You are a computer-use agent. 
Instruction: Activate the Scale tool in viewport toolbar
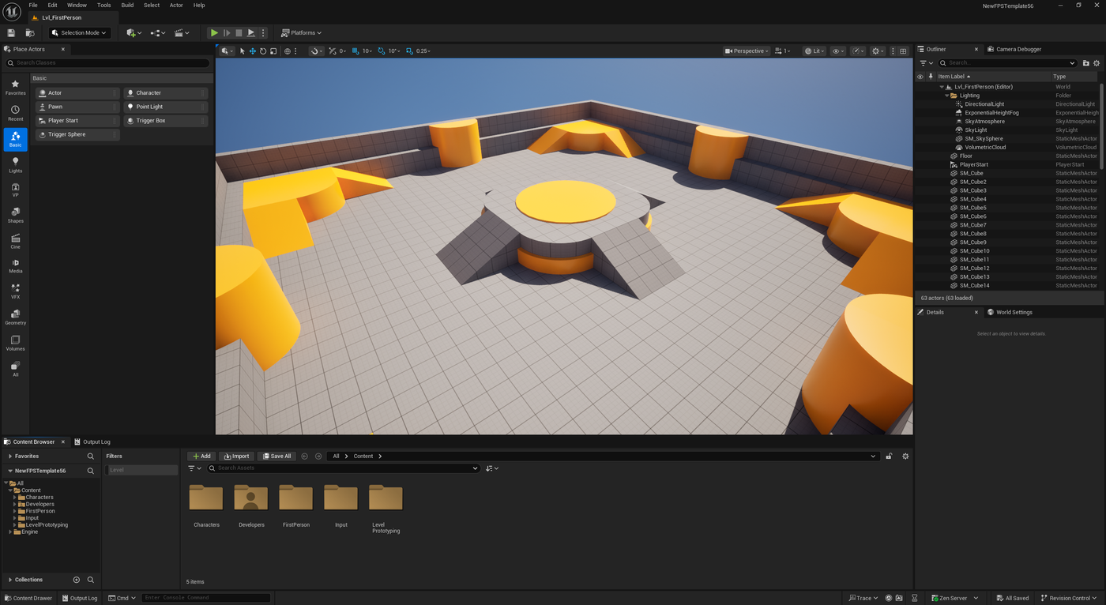tap(273, 51)
